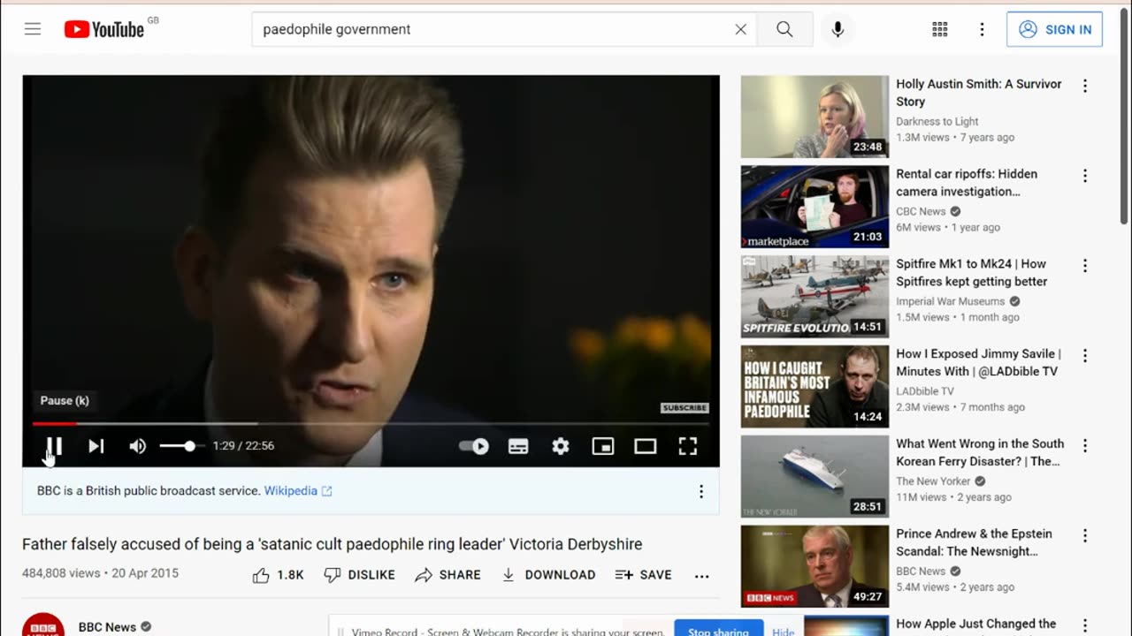The image size is (1132, 636).
Task: Open video settings gear
Action: (561, 446)
